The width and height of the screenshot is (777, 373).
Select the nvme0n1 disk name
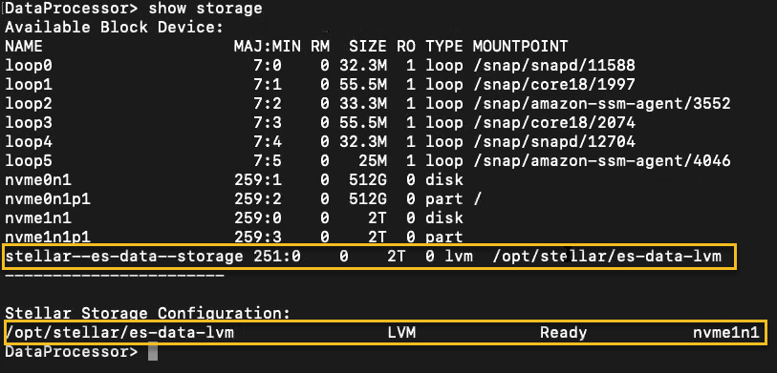tap(38, 179)
